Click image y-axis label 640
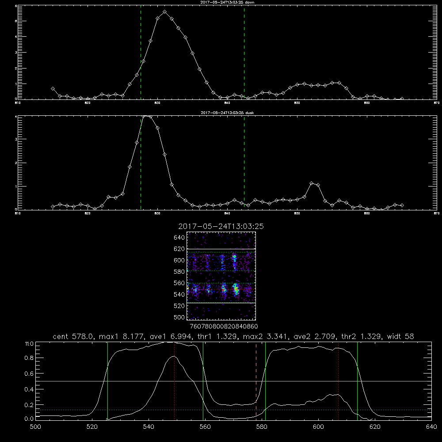The width and height of the screenshot is (442, 442). tap(179, 238)
